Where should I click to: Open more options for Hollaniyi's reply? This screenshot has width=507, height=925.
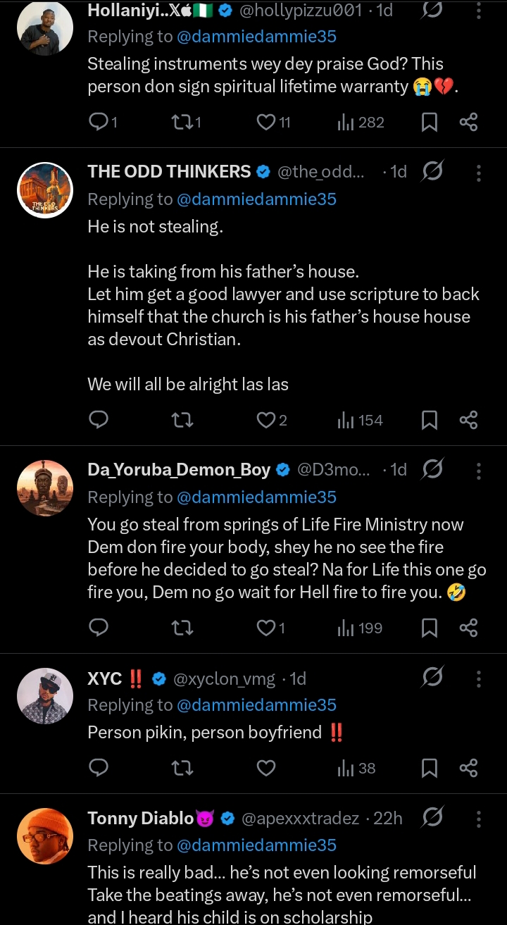(x=479, y=11)
